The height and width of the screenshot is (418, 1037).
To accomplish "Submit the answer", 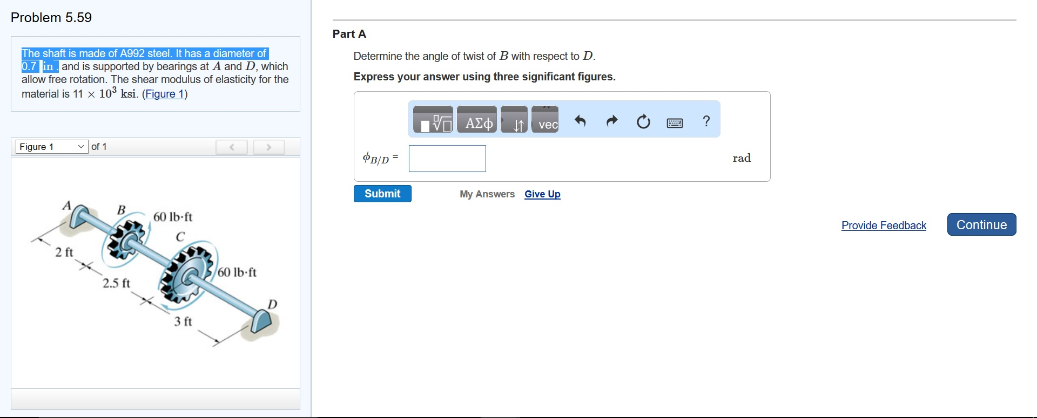I will 382,194.
